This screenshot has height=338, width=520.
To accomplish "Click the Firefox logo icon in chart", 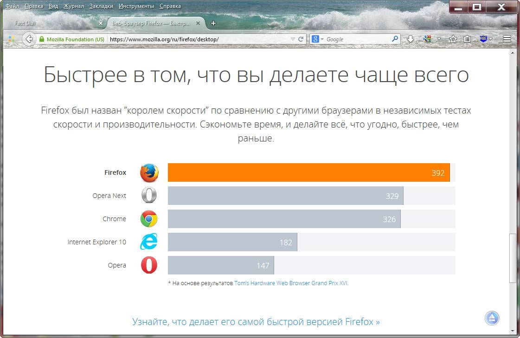I will pyautogui.click(x=149, y=172).
